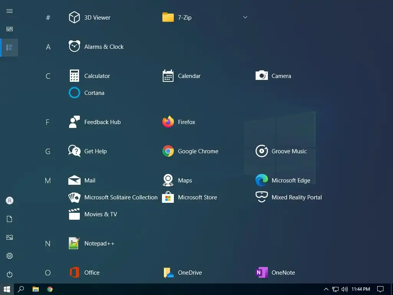This screenshot has width=393, height=295.
Task: Click the Mixed Reality Portal label
Action: 297,197
